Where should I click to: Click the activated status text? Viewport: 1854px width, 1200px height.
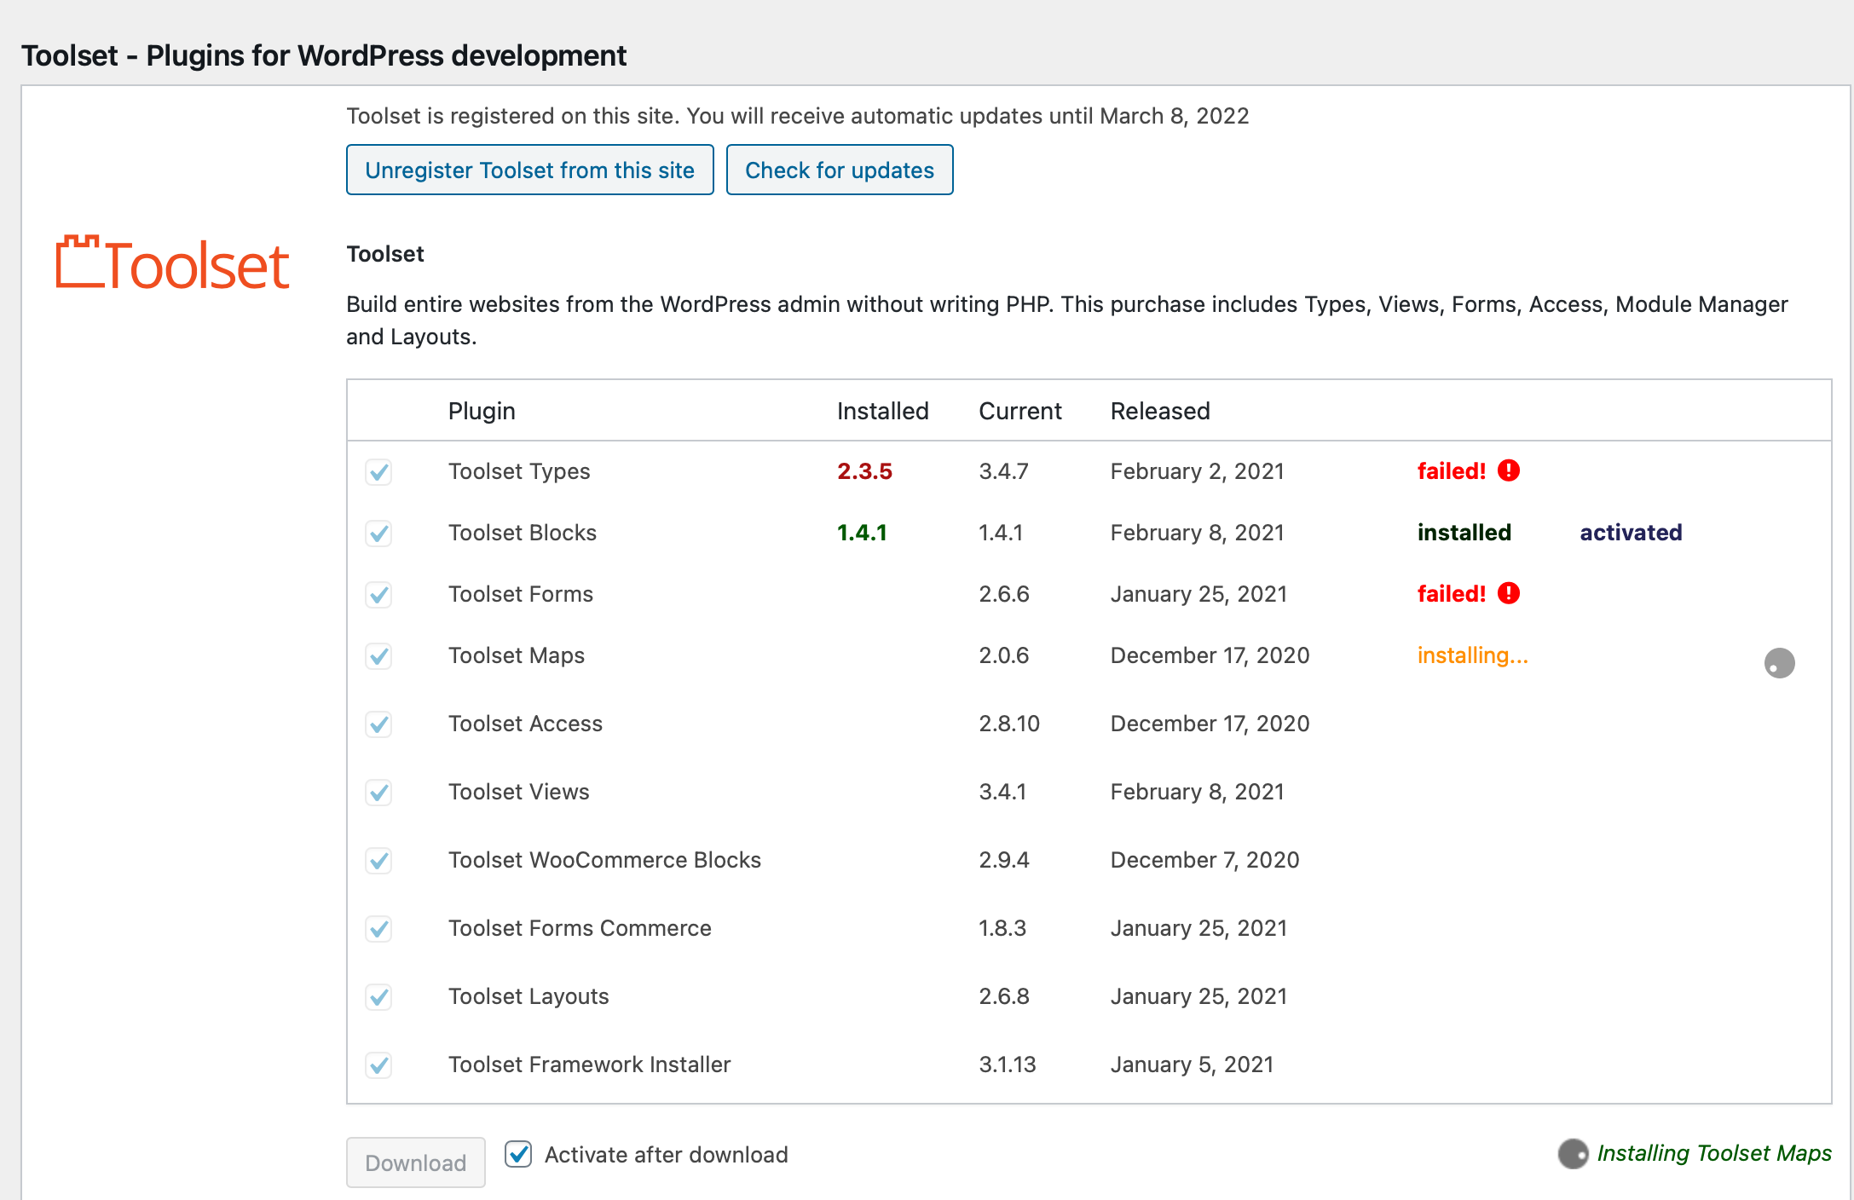1631,533
